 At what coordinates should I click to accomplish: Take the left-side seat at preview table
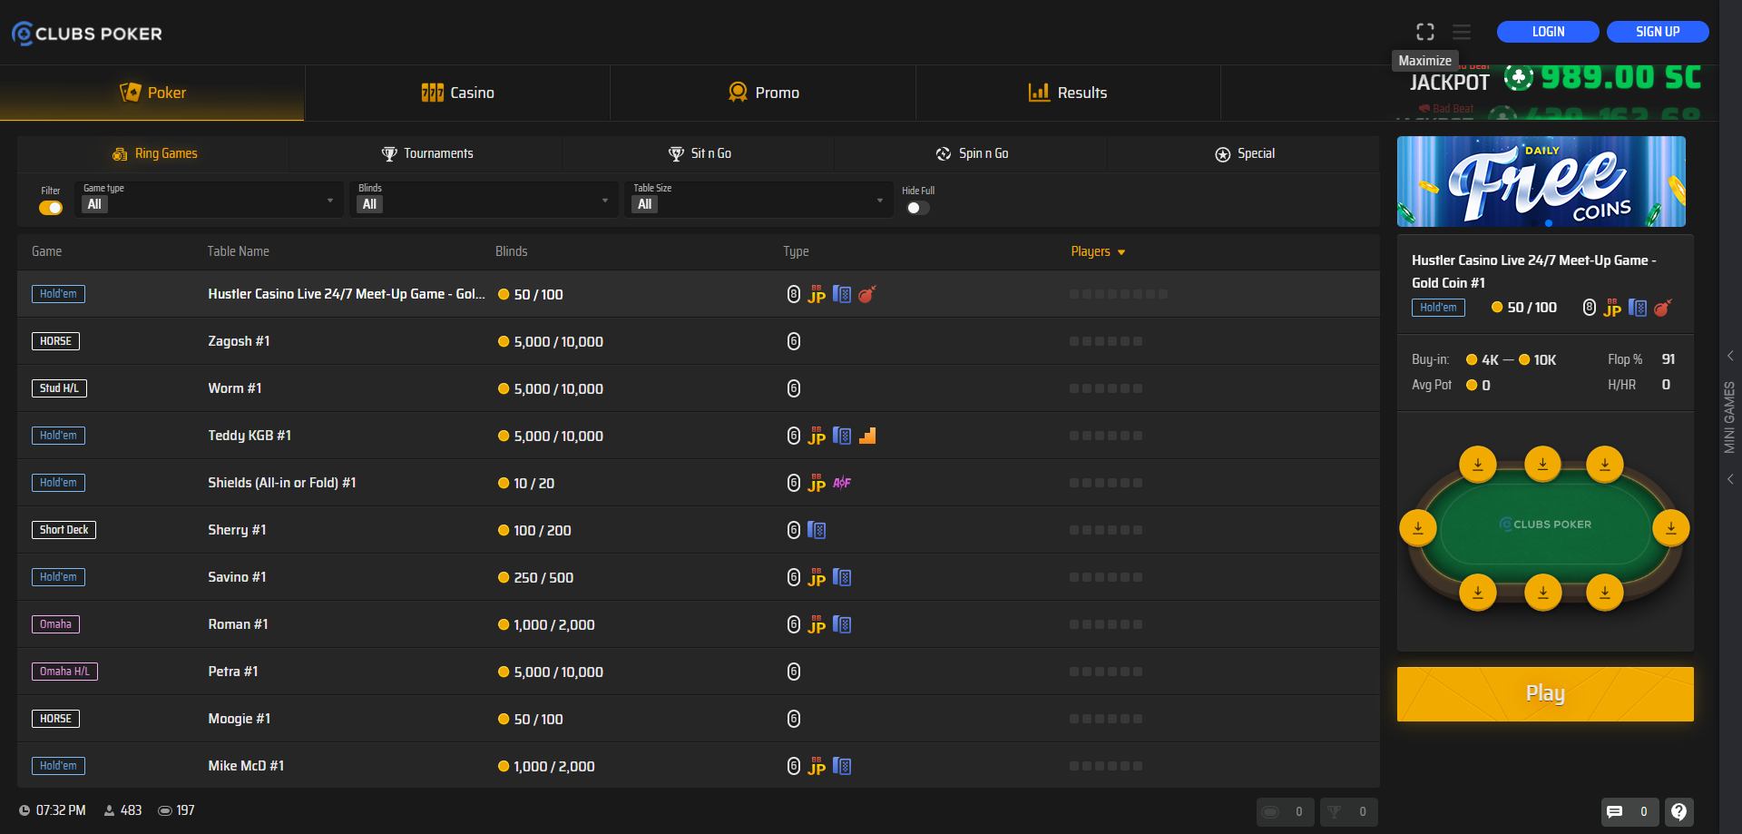1418,527
